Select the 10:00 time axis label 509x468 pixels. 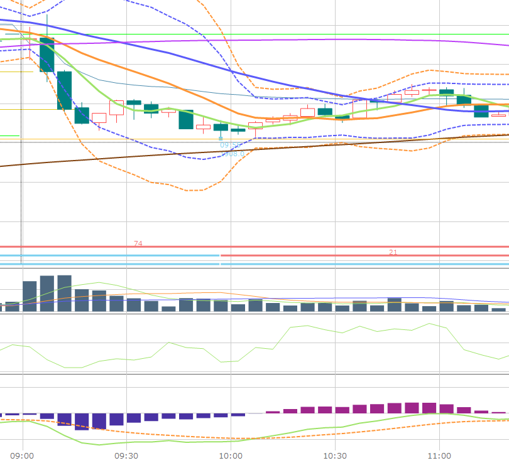pyautogui.click(x=231, y=455)
